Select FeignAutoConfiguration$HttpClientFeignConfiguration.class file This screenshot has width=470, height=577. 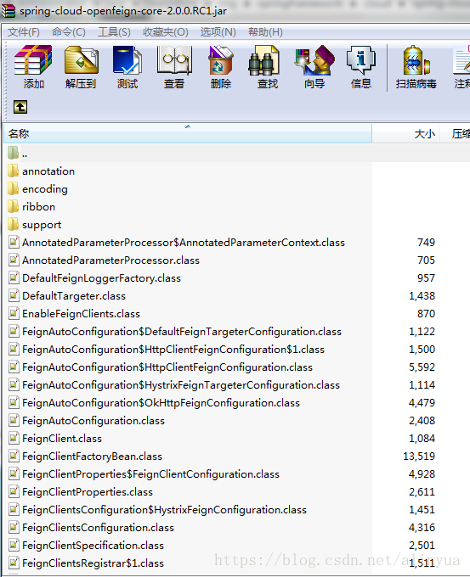167,367
